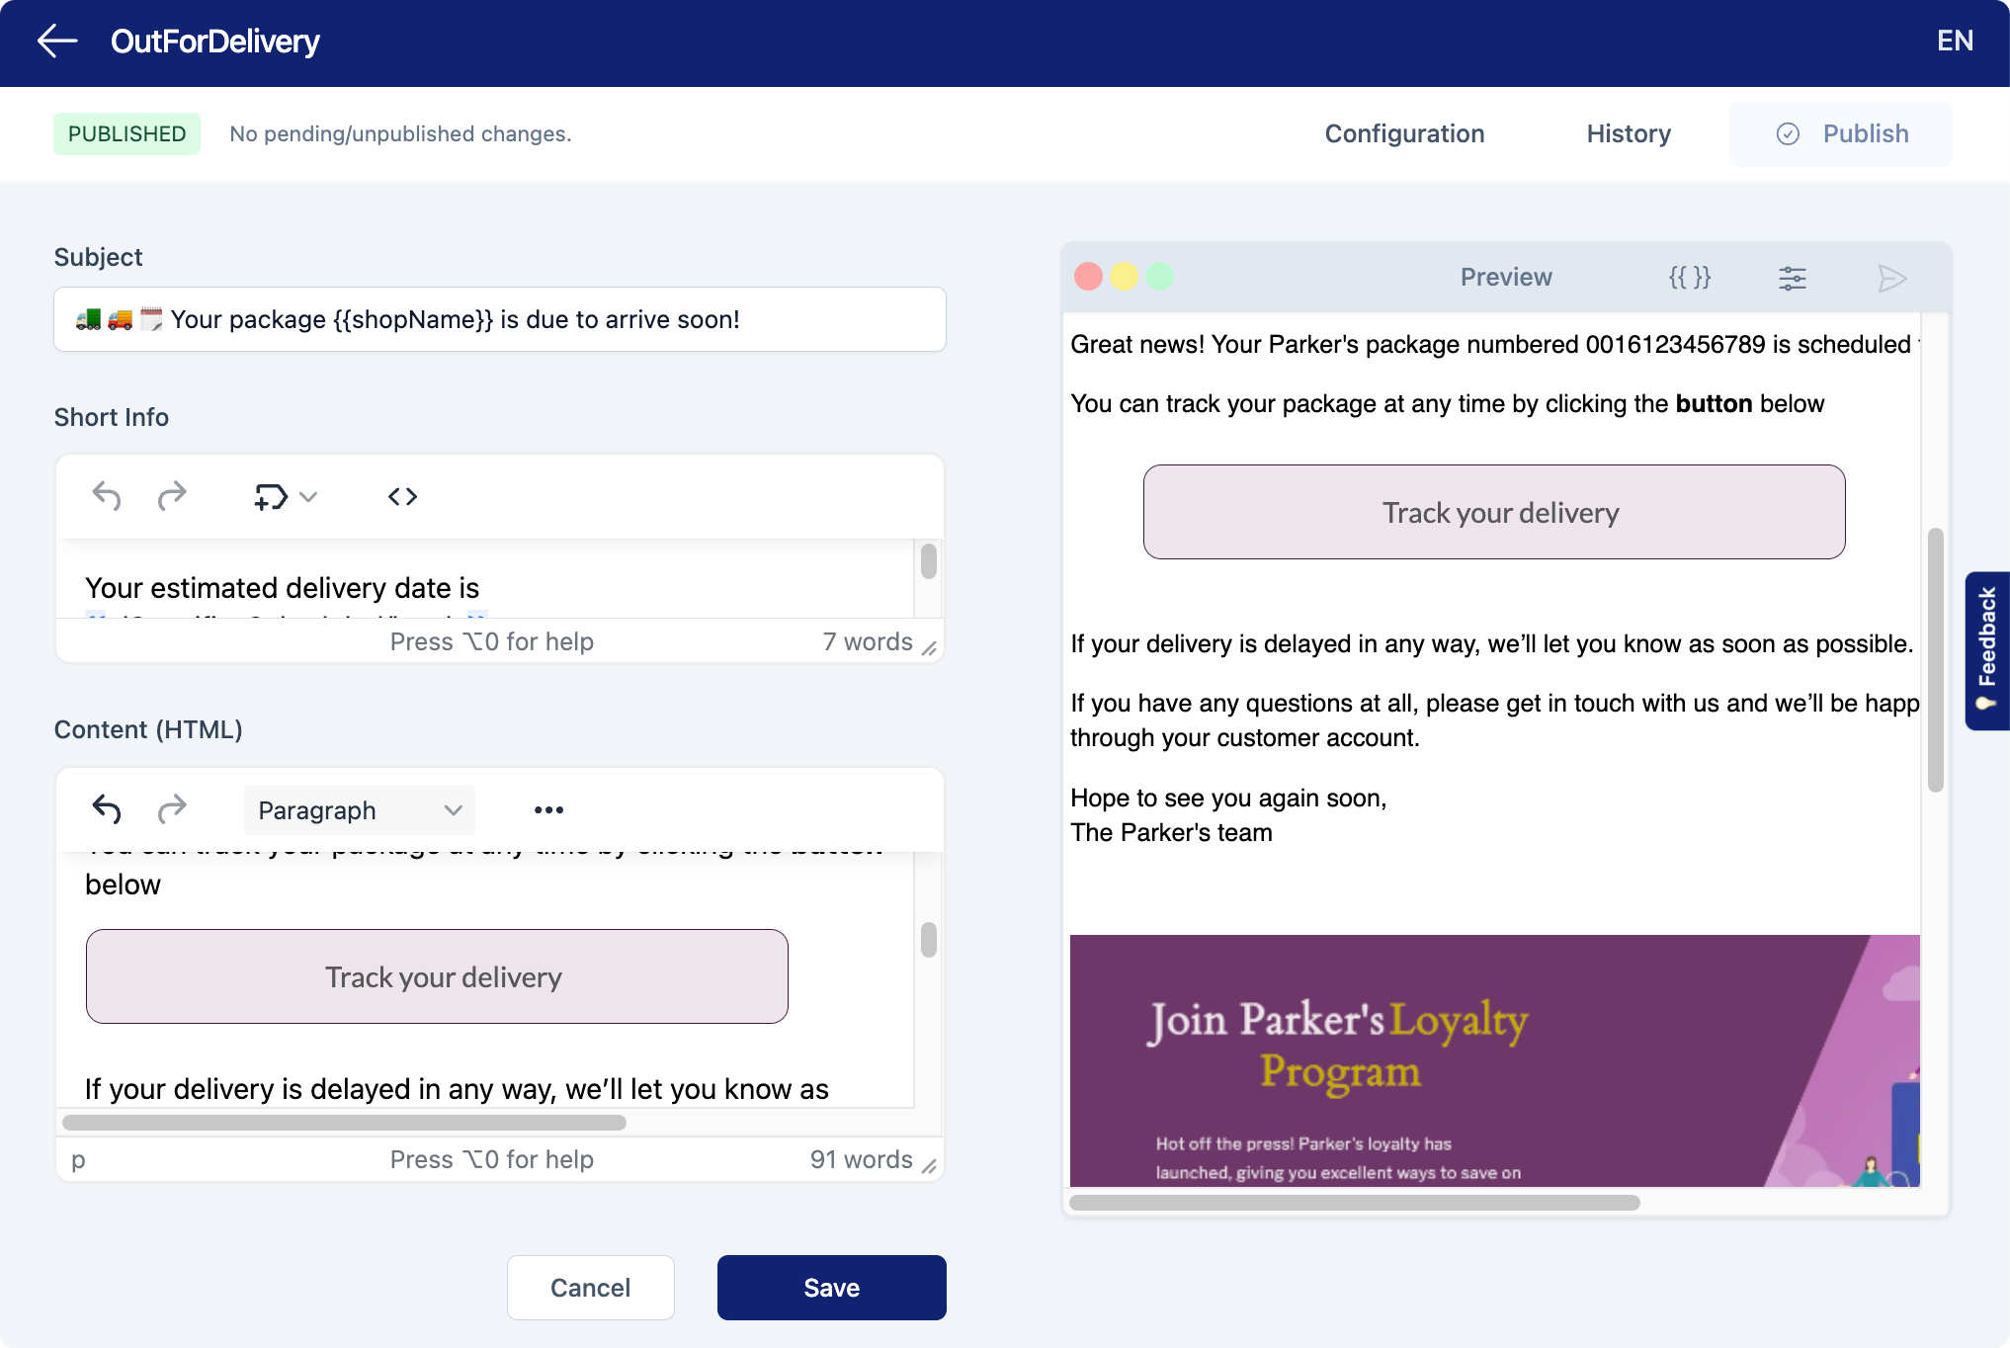Image resolution: width=2010 pixels, height=1348 pixels.
Task: Click the Subject input field
Action: [x=499, y=319]
